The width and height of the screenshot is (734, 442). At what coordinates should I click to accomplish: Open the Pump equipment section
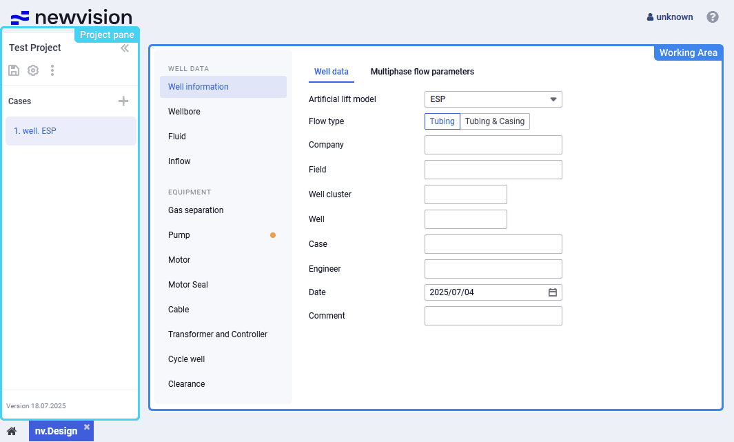(179, 235)
